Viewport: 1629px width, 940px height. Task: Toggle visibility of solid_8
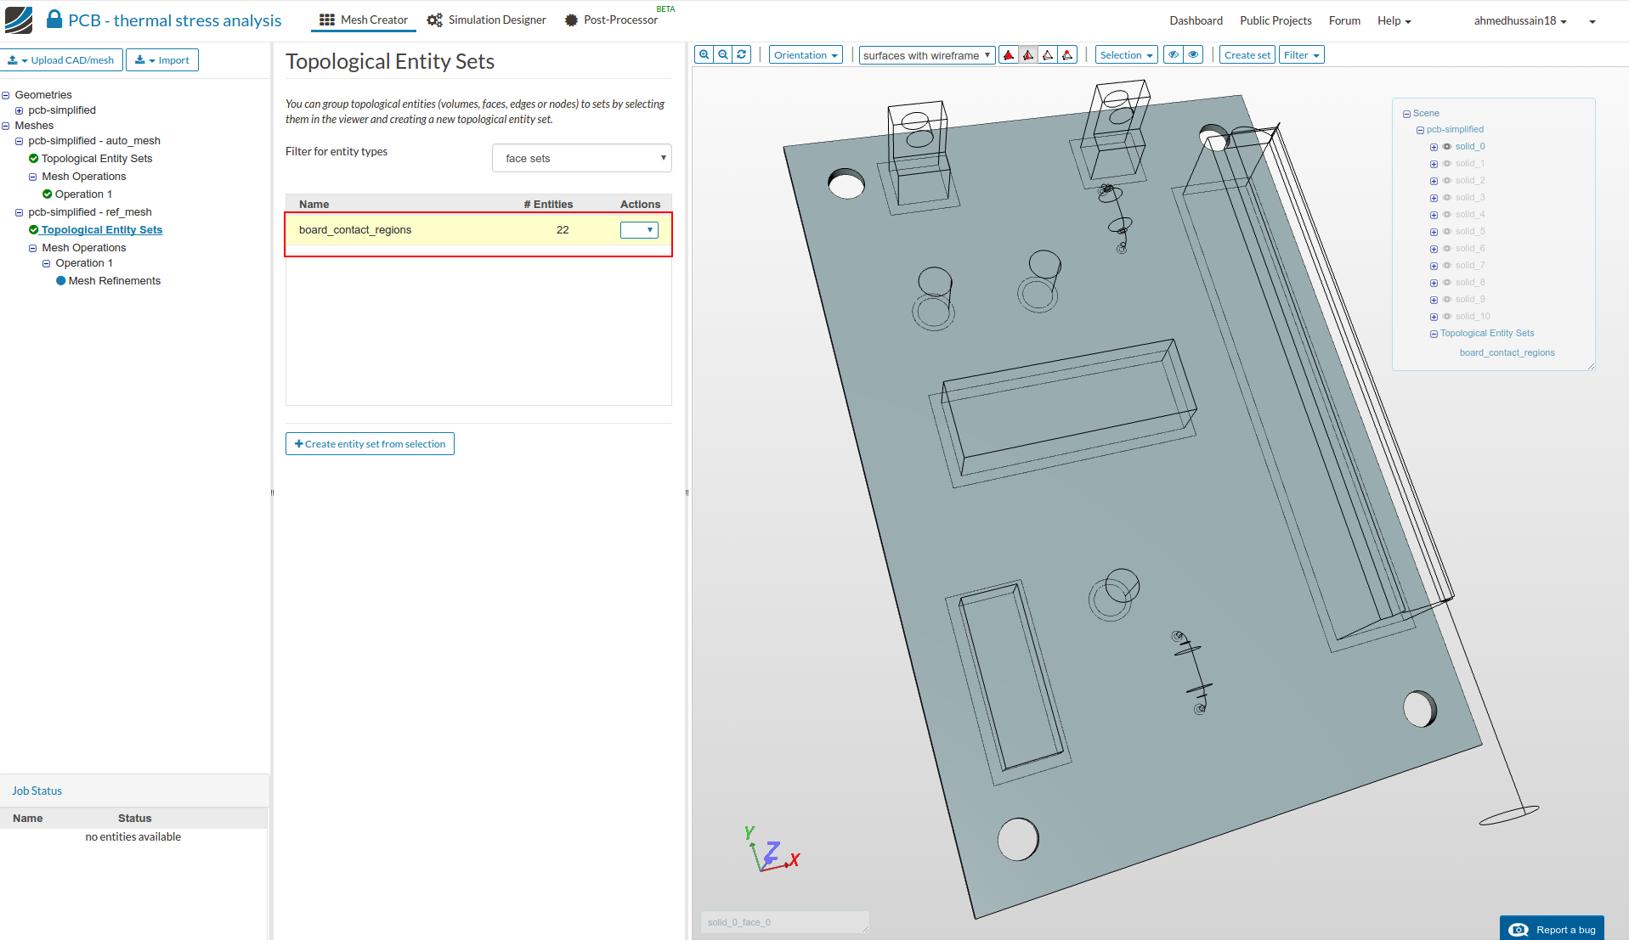(x=1447, y=283)
